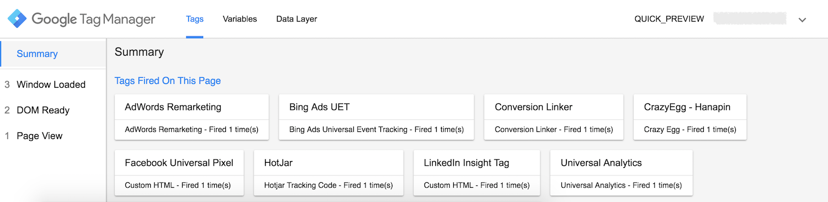Expand the container dropdown arrow at top right

[802, 20]
